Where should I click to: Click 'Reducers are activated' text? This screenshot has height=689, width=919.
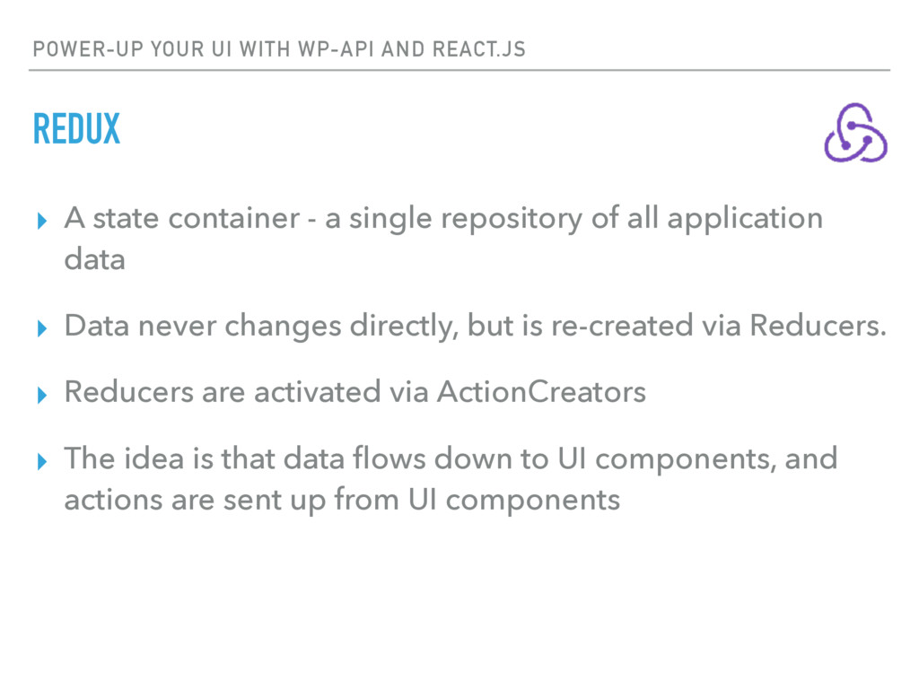(223, 391)
